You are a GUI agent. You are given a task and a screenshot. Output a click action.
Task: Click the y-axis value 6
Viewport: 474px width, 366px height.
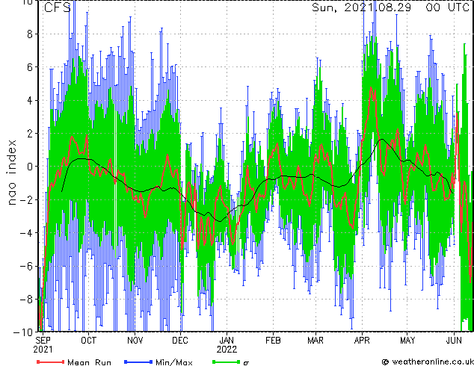point(30,67)
